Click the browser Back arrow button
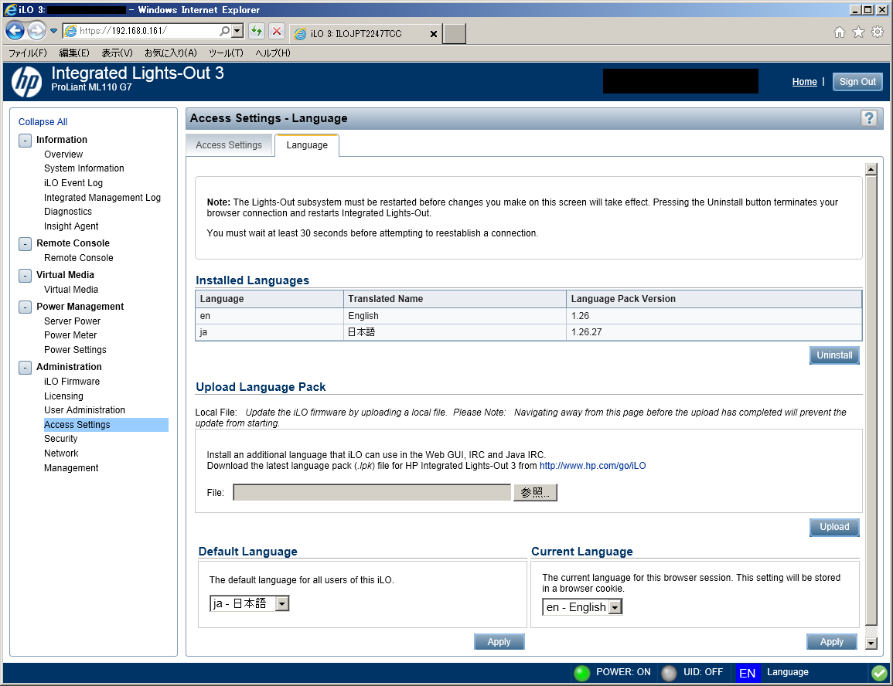Image resolution: width=893 pixels, height=686 pixels. click(15, 31)
